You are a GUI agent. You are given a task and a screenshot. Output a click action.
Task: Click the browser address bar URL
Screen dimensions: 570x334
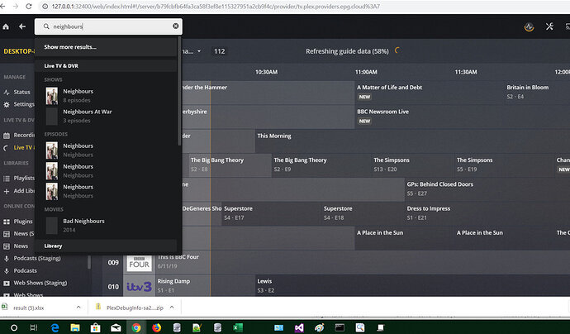pos(216,7)
